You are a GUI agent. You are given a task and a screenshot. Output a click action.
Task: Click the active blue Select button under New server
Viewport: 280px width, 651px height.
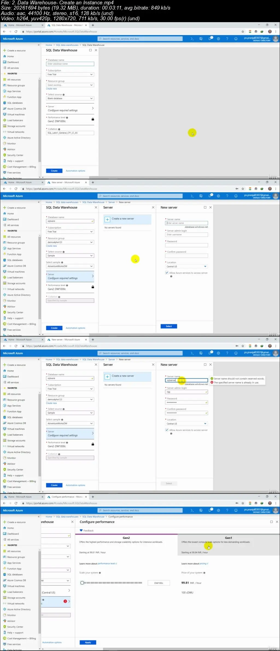tap(169, 326)
